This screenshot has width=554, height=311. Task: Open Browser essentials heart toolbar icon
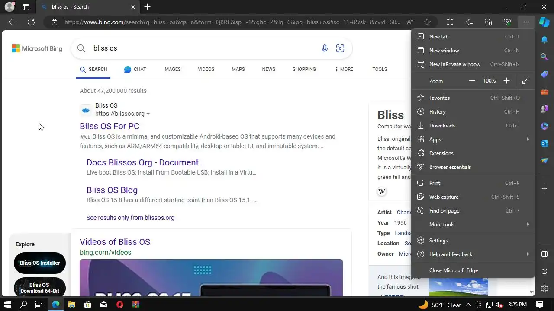point(507,22)
